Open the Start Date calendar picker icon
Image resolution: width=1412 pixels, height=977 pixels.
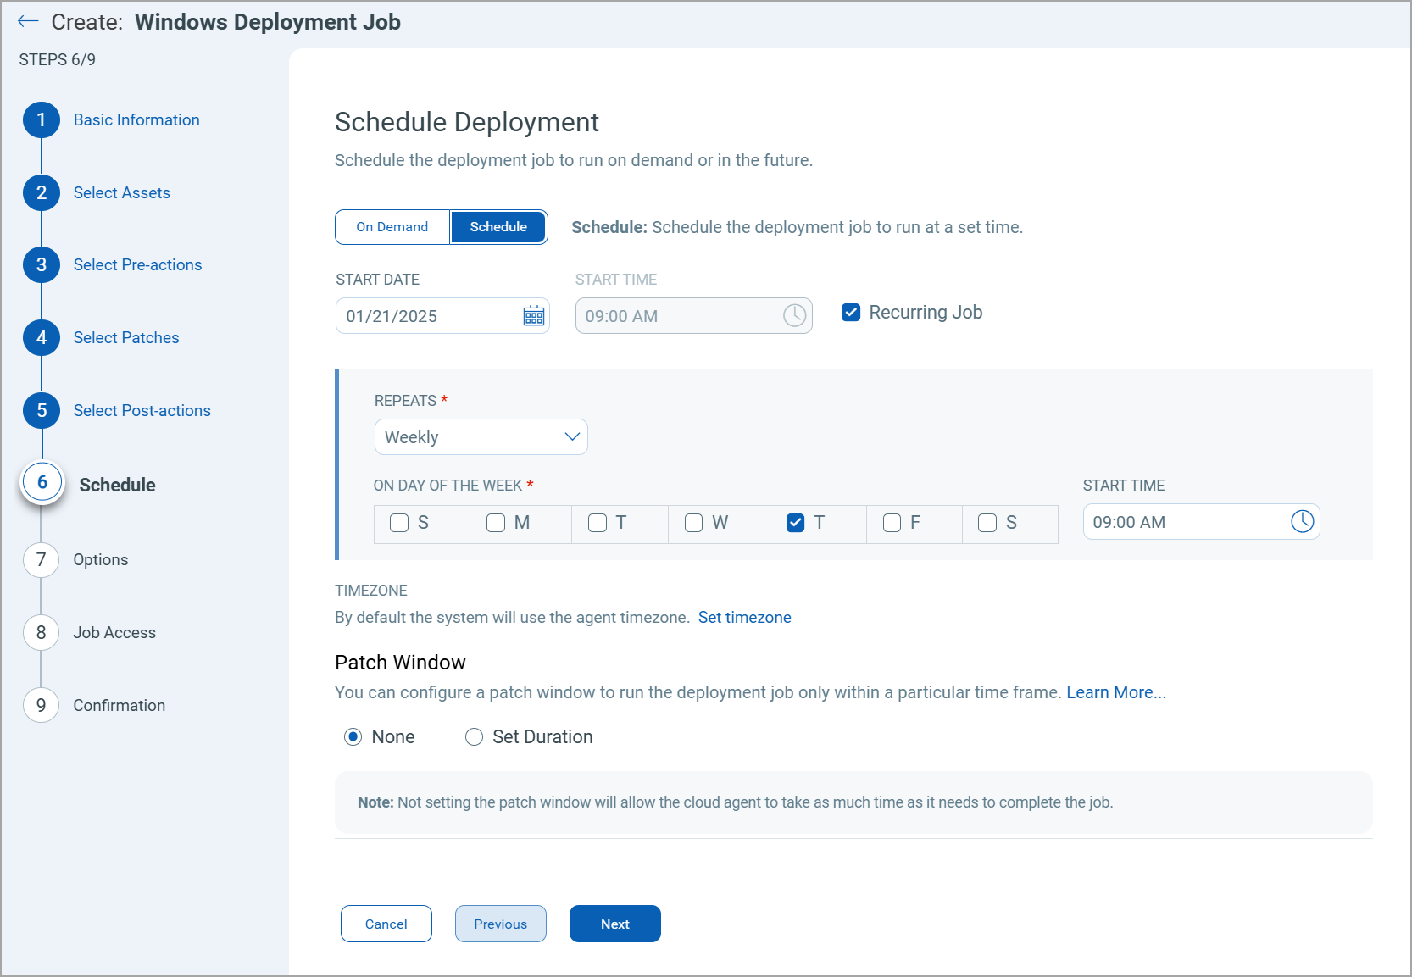[533, 316]
